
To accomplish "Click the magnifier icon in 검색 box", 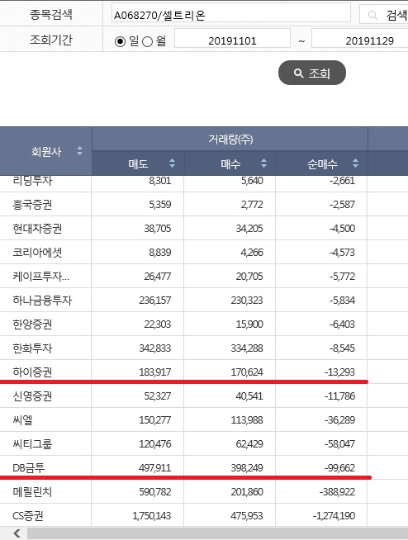I will (x=372, y=15).
